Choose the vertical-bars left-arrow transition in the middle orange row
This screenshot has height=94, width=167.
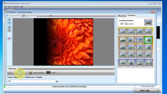148,48
